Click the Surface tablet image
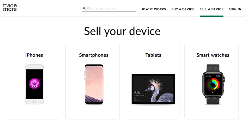 pos(153,89)
